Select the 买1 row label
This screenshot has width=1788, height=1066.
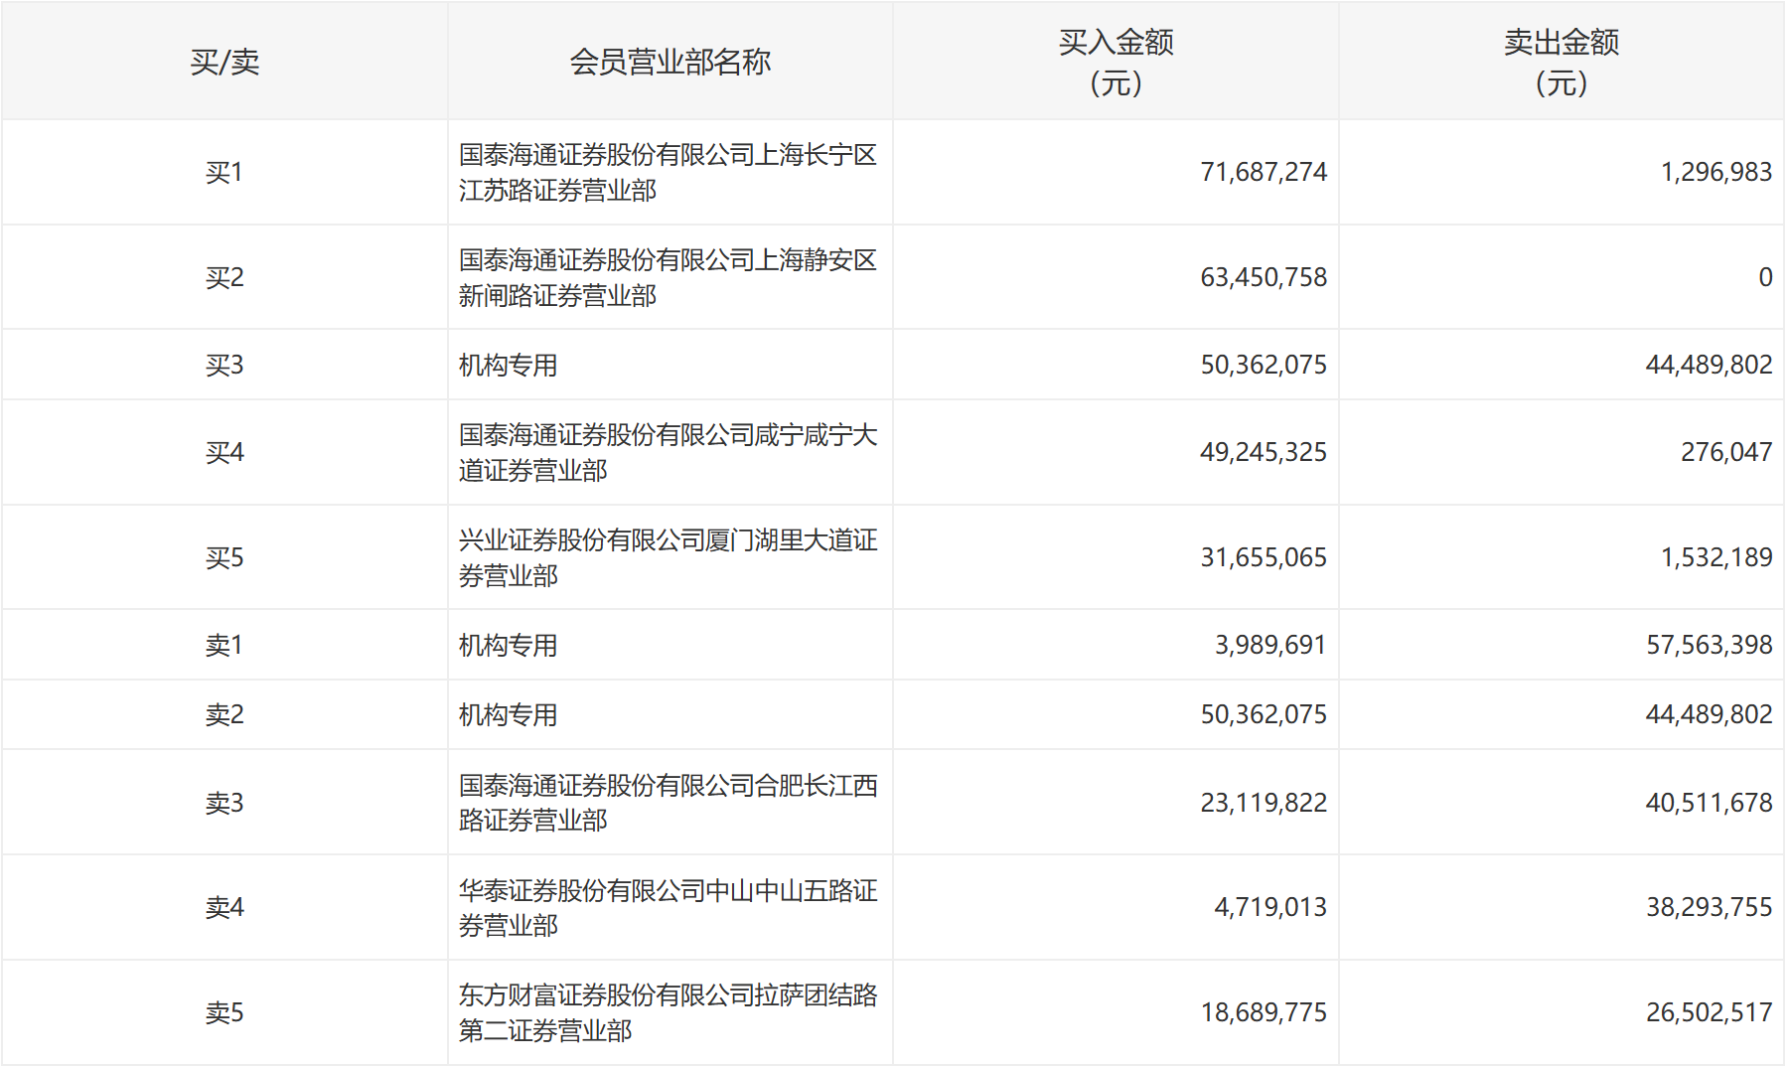224,172
